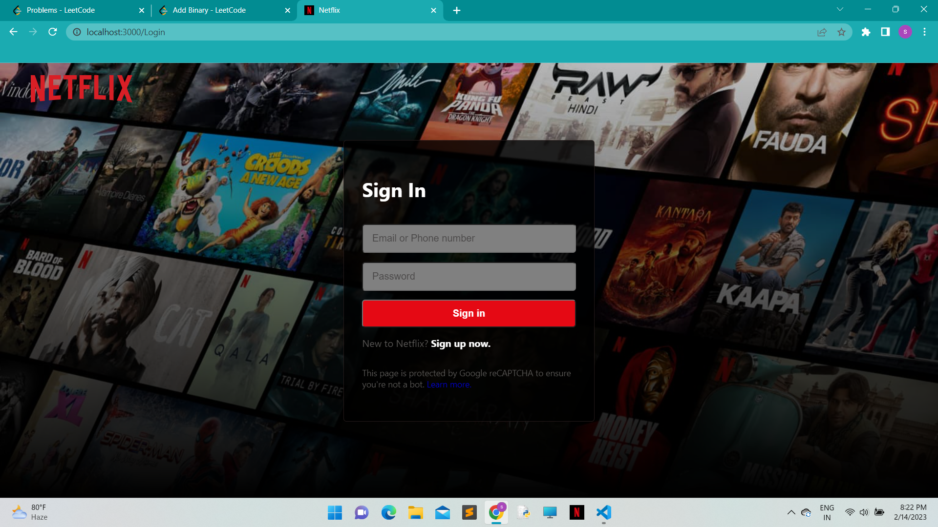
Task: Open the Extensions puzzle icon
Action: 866,32
